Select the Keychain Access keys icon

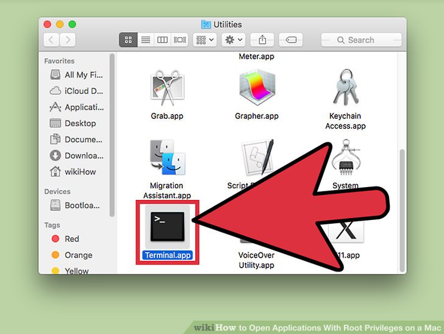click(x=346, y=87)
